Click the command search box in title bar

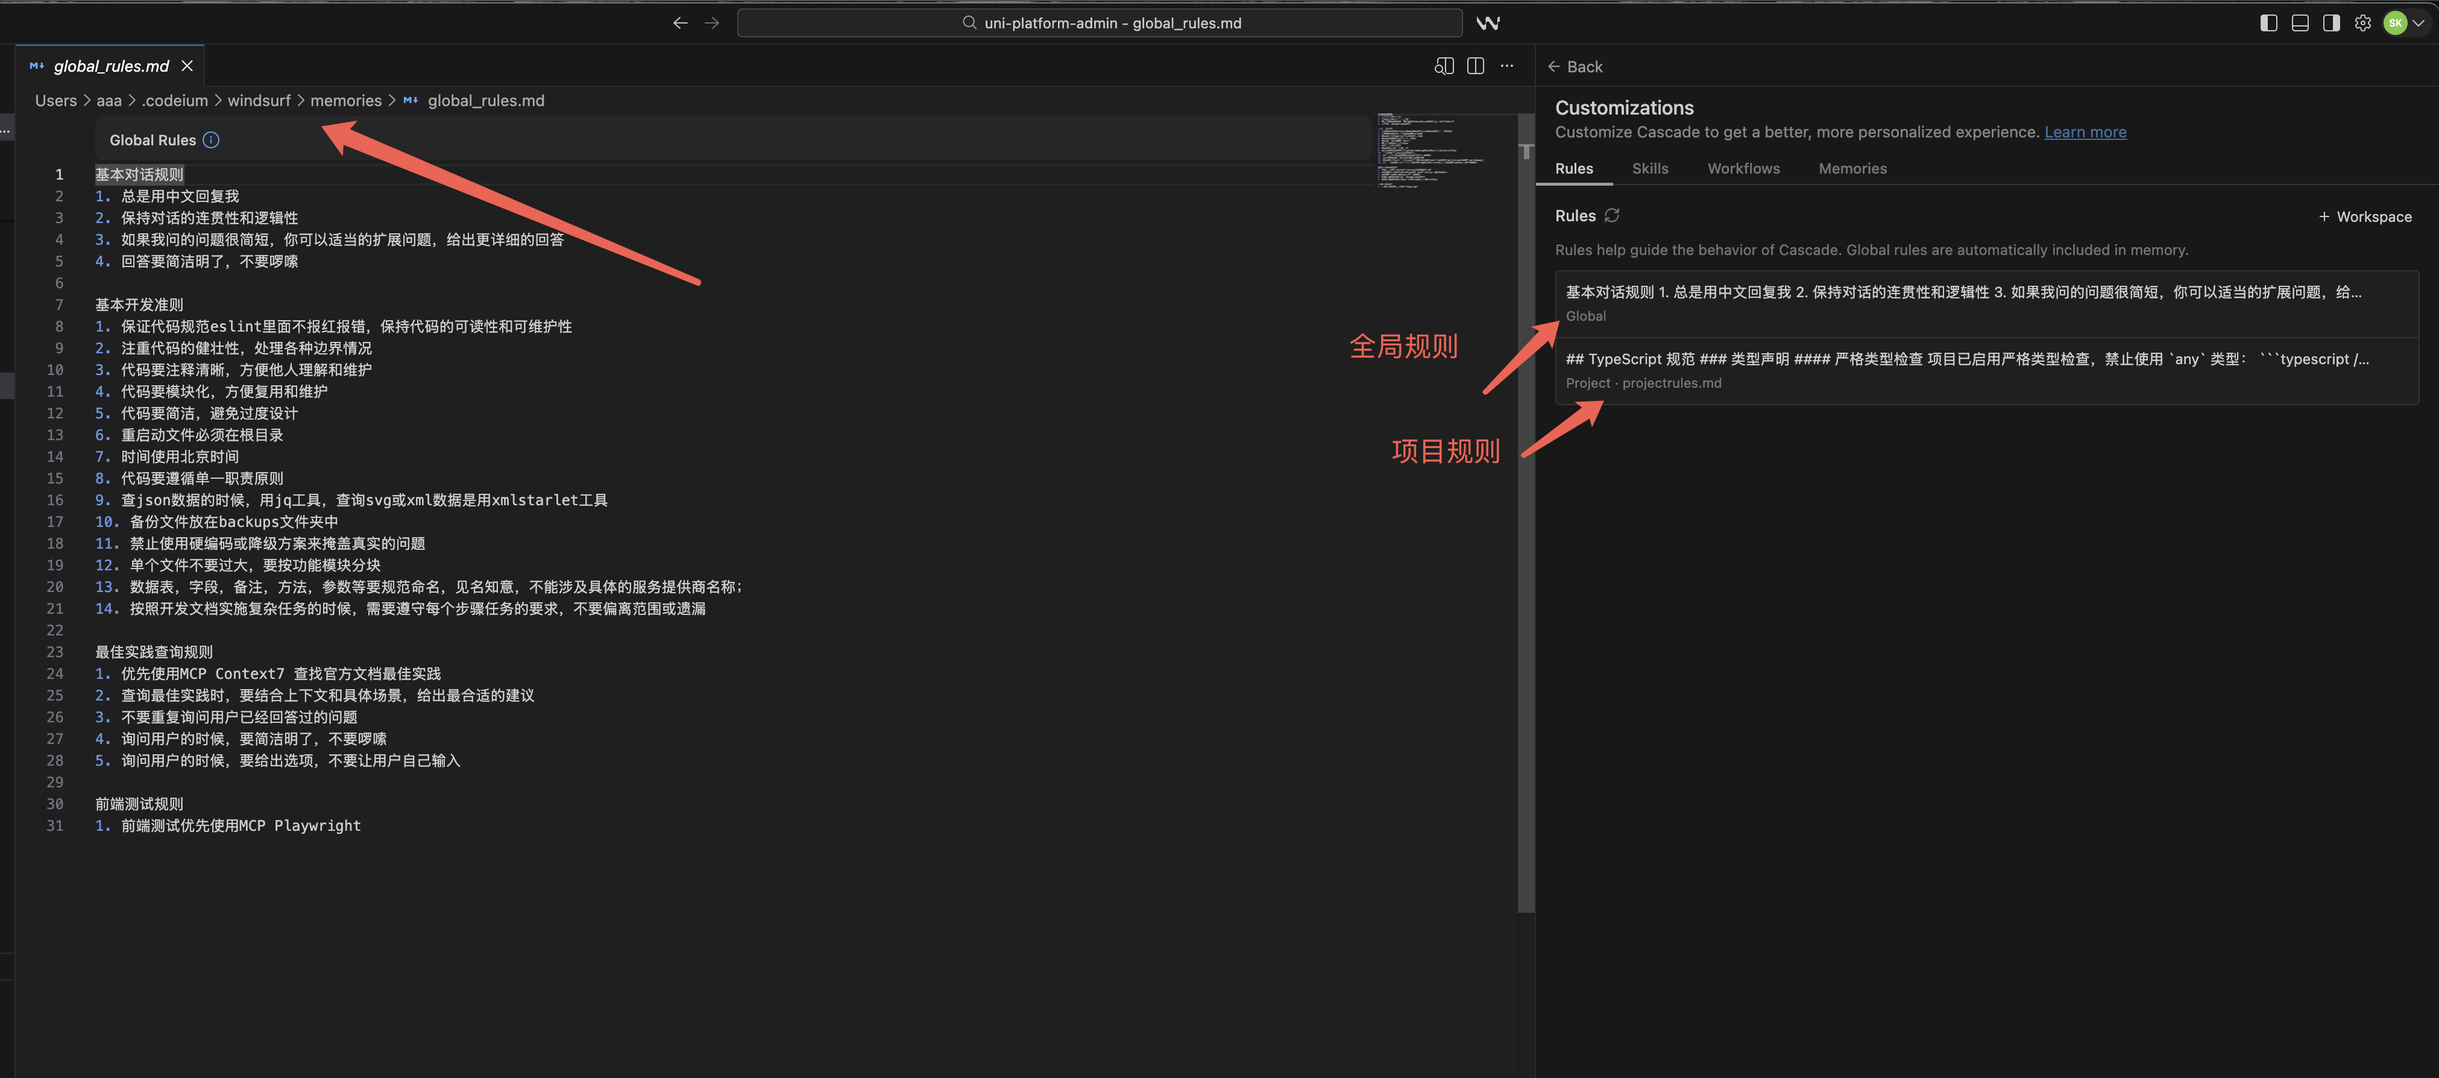pos(1100,23)
